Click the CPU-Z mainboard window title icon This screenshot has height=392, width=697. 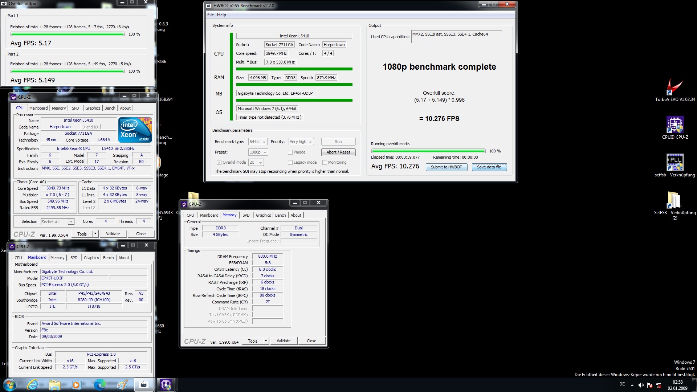click(12, 246)
